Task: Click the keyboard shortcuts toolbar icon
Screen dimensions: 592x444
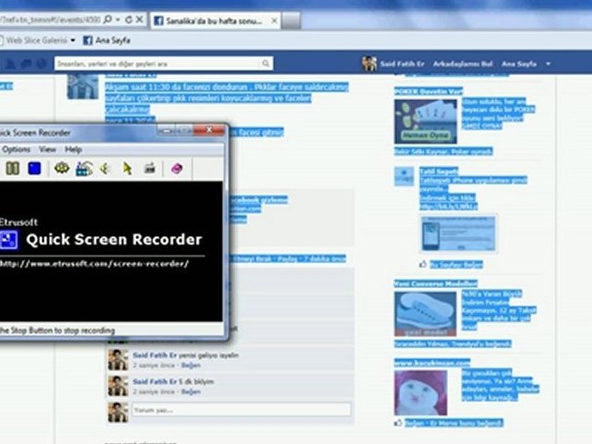Action: click(150, 168)
